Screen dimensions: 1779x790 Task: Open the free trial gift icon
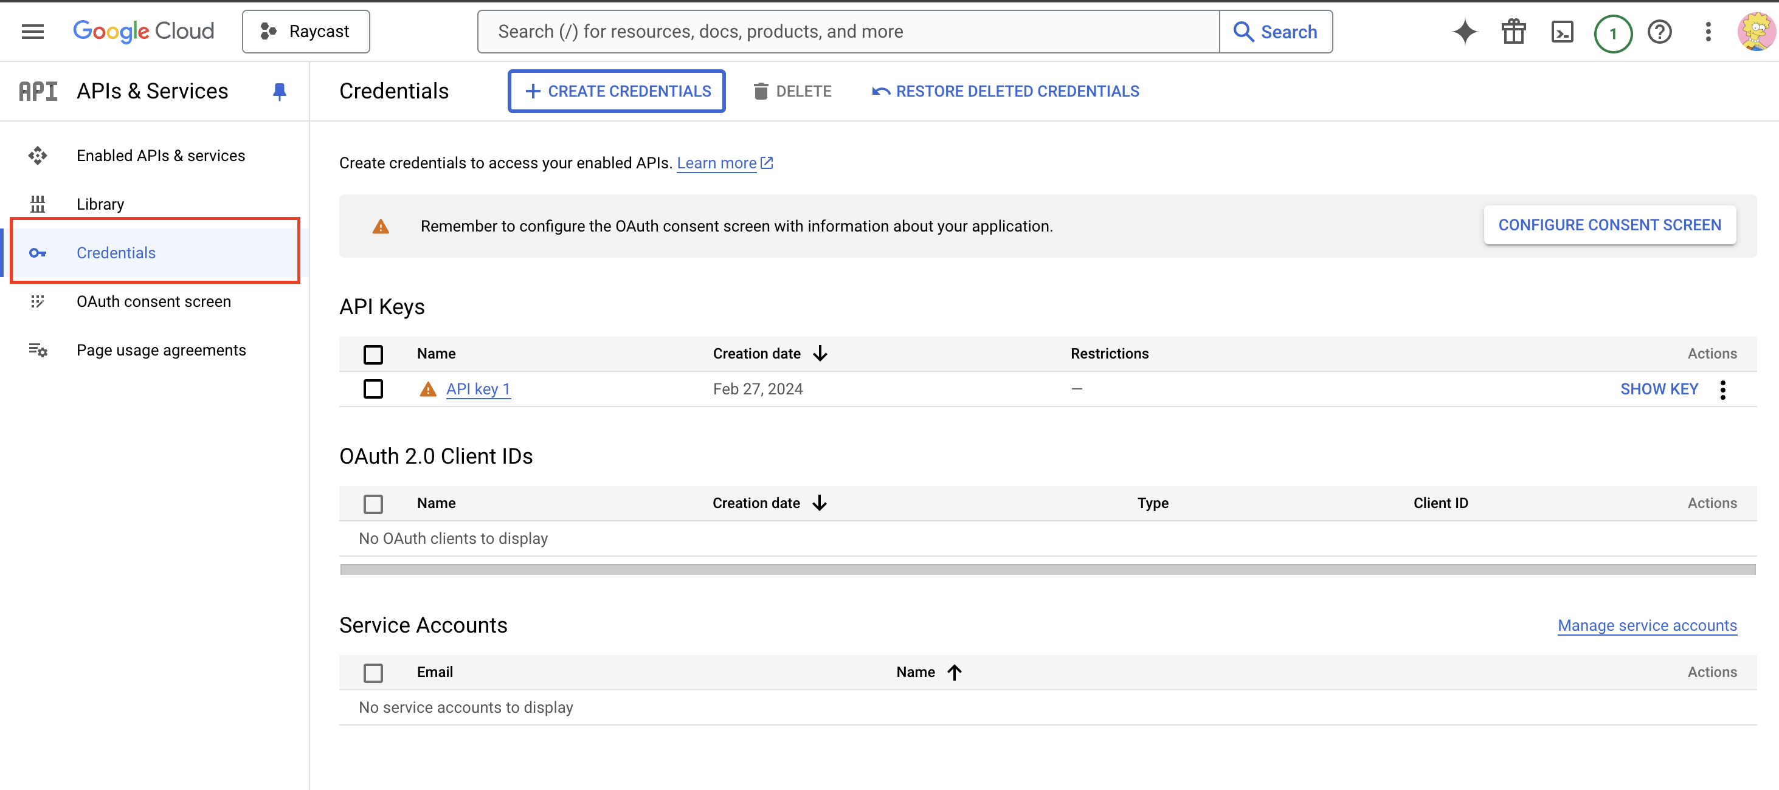click(1513, 32)
